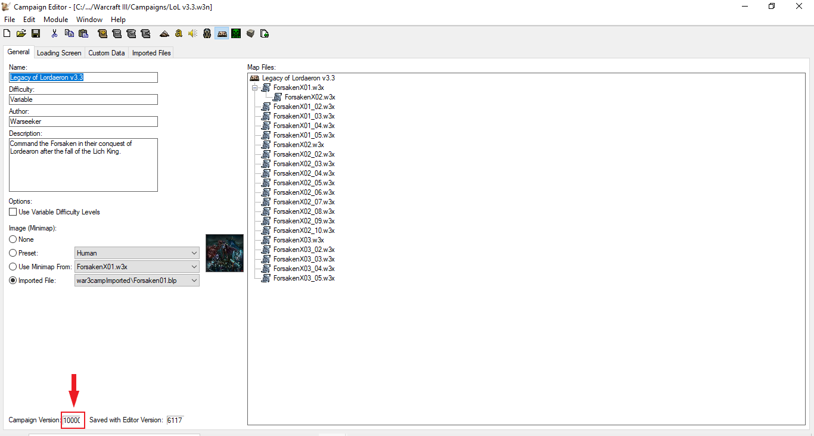The image size is (814, 436).
Task: Select the None image radio button
Action: coord(13,239)
